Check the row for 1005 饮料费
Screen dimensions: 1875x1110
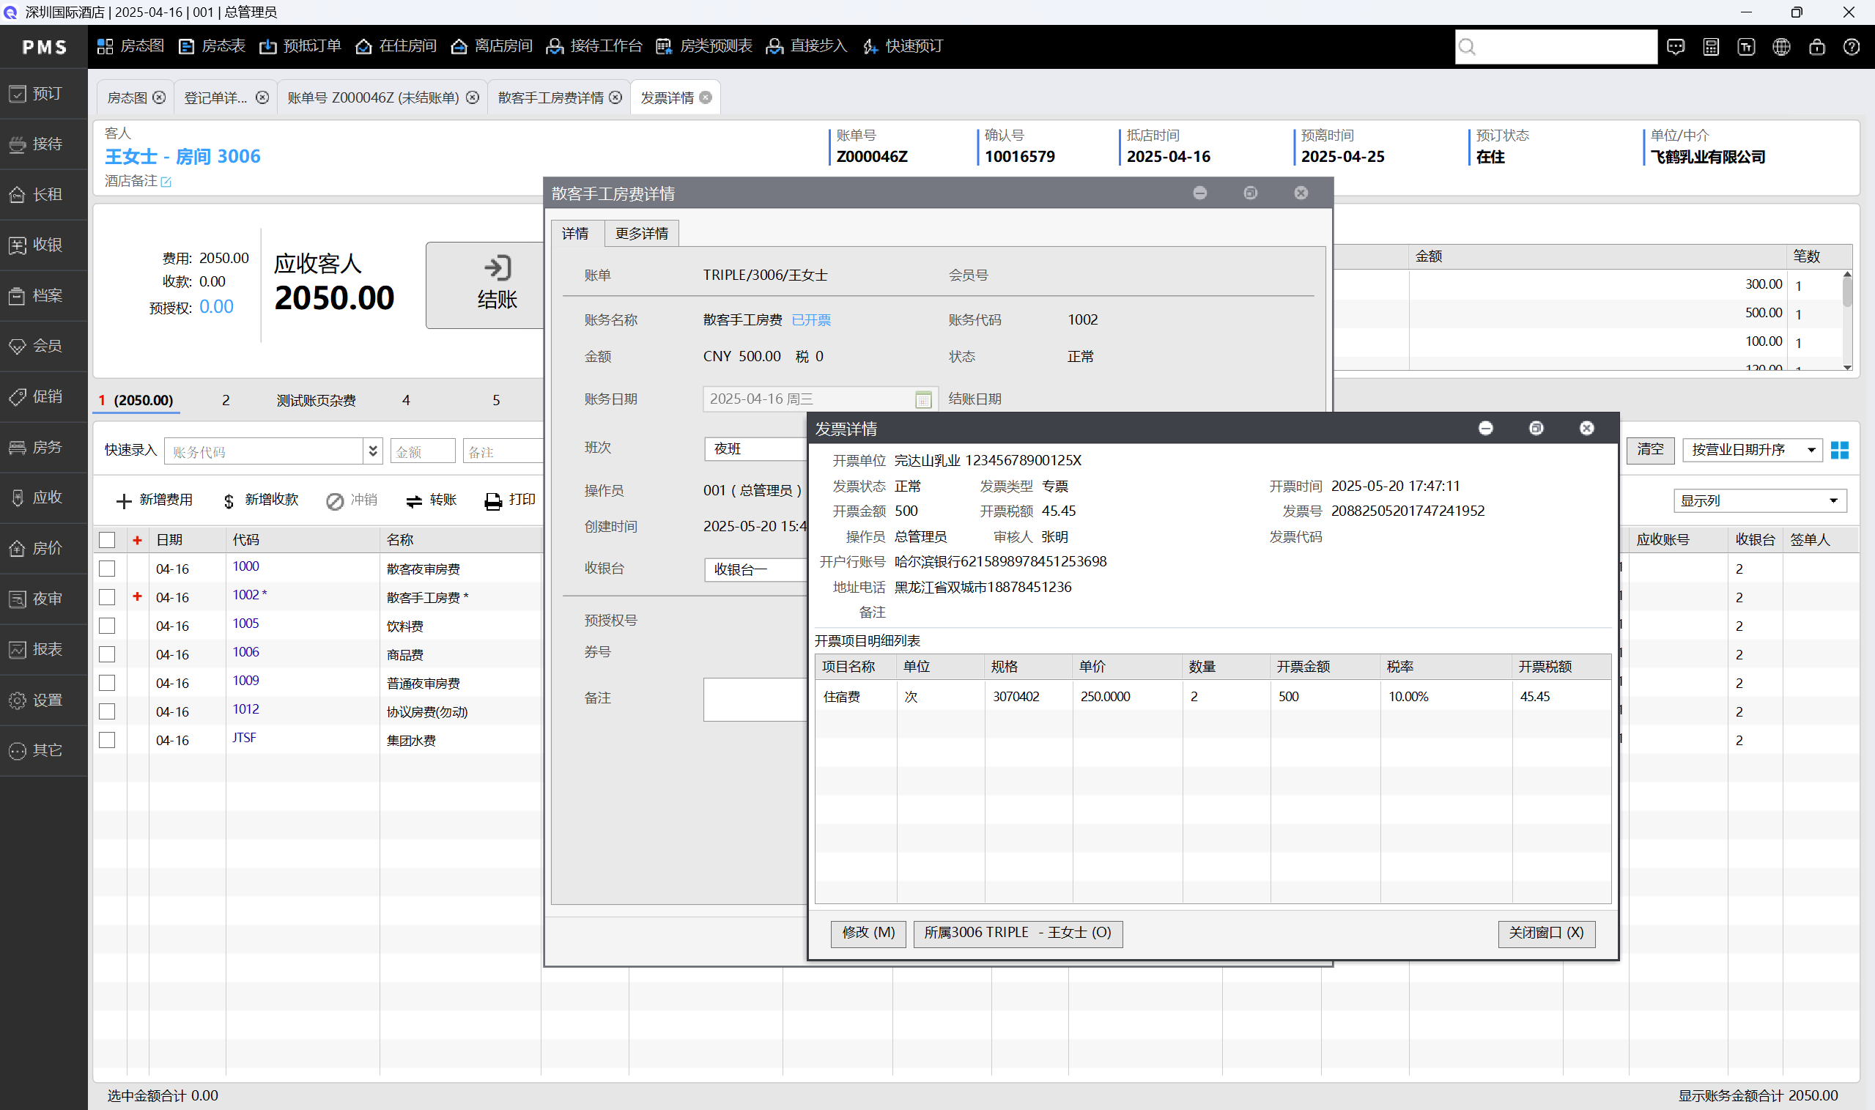pos(107,625)
